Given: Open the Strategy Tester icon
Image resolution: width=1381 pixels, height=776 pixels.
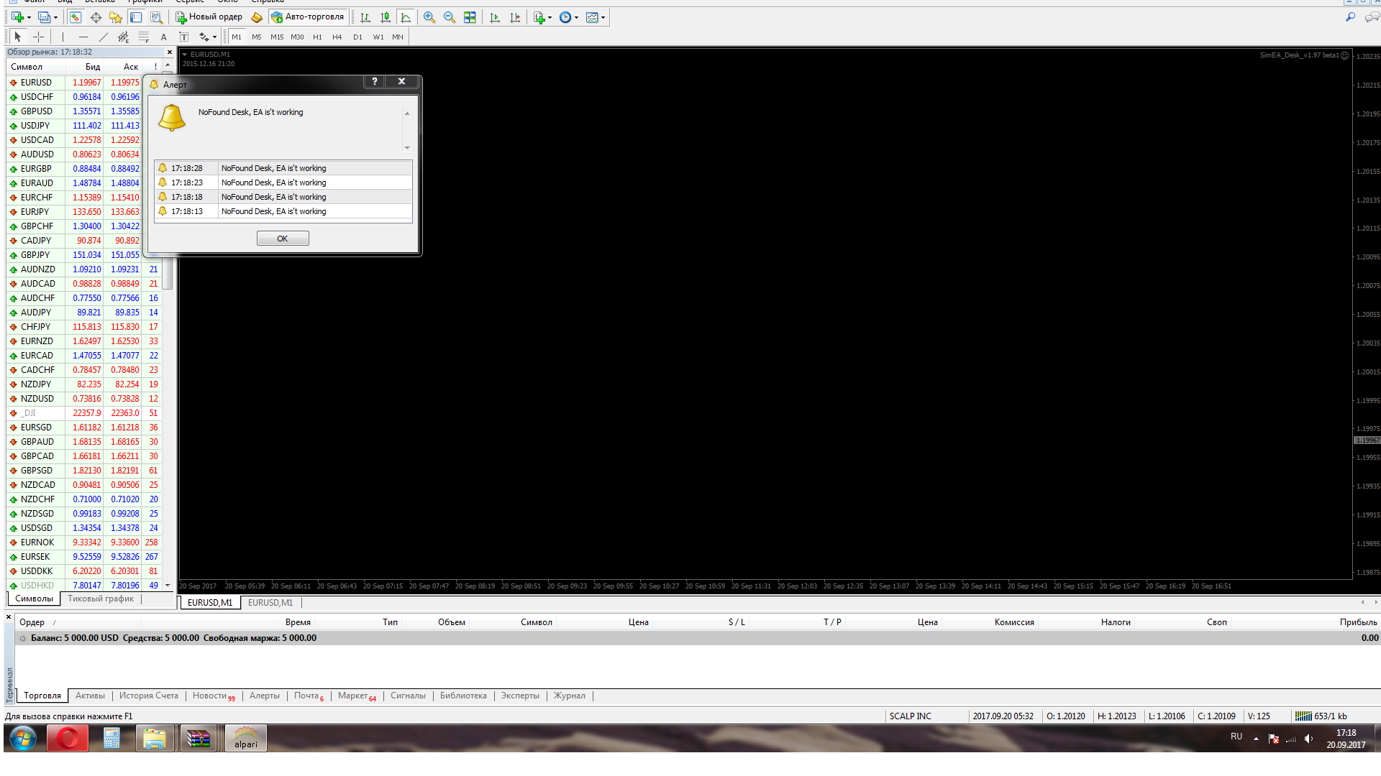Looking at the screenshot, I should click(x=155, y=17).
